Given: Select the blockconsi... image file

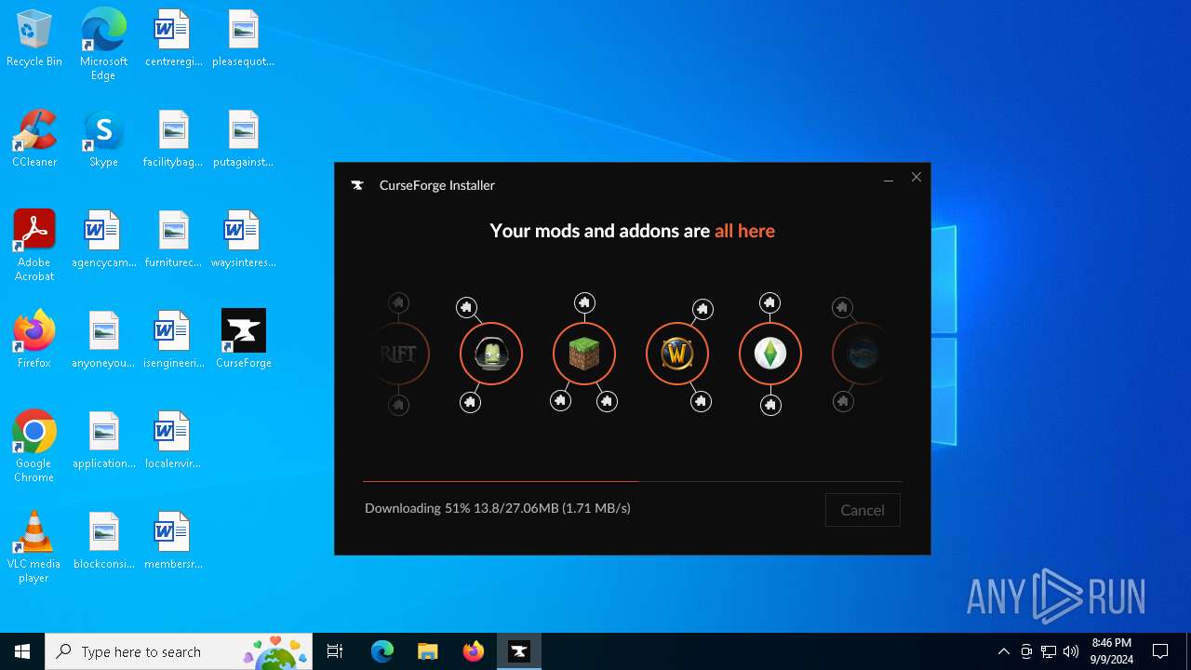Looking at the screenshot, I should [x=103, y=540].
